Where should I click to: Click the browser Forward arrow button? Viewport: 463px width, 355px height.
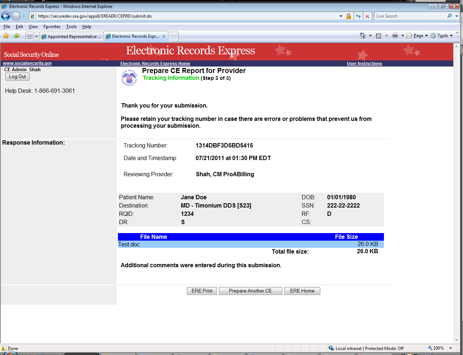point(16,16)
